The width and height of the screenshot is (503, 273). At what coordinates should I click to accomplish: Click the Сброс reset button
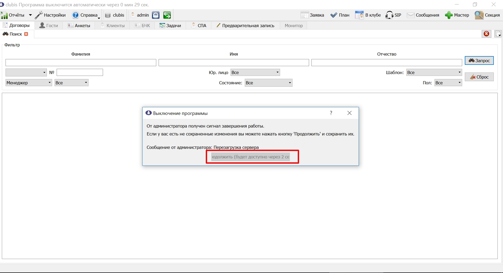point(479,77)
